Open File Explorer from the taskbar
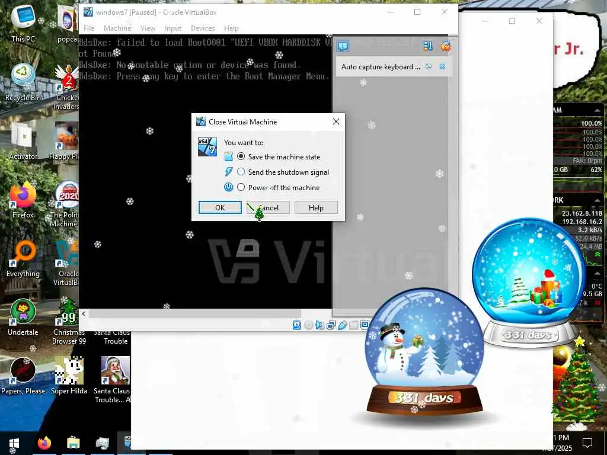This screenshot has height=455, width=607. coord(73,443)
